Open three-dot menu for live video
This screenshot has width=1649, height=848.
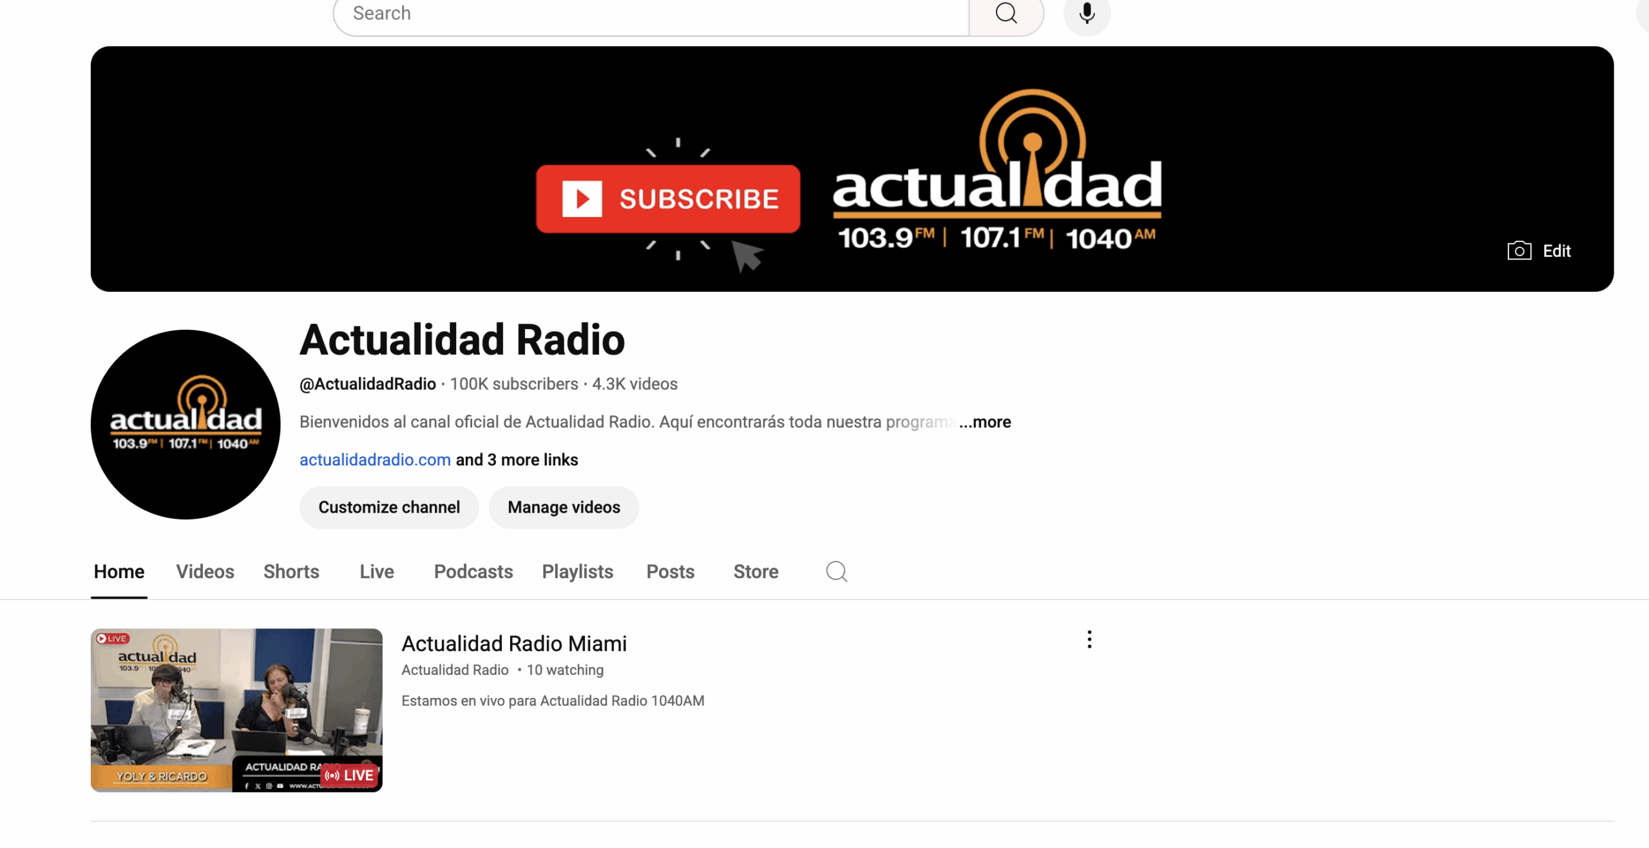pyautogui.click(x=1089, y=639)
